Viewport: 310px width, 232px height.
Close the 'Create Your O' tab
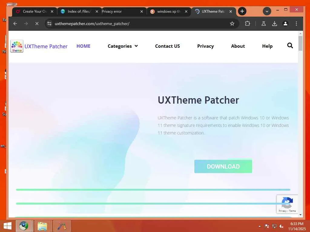coord(52,11)
